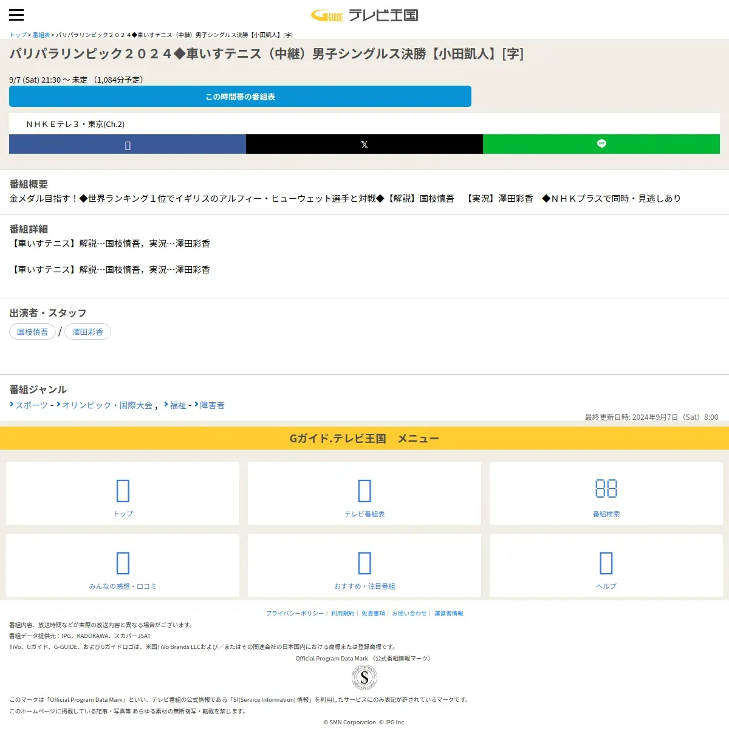
Task: Click the program title heading
Action: 266,54
